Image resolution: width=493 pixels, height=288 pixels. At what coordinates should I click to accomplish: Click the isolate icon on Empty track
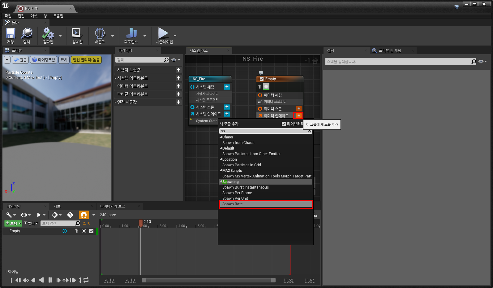(x=77, y=231)
